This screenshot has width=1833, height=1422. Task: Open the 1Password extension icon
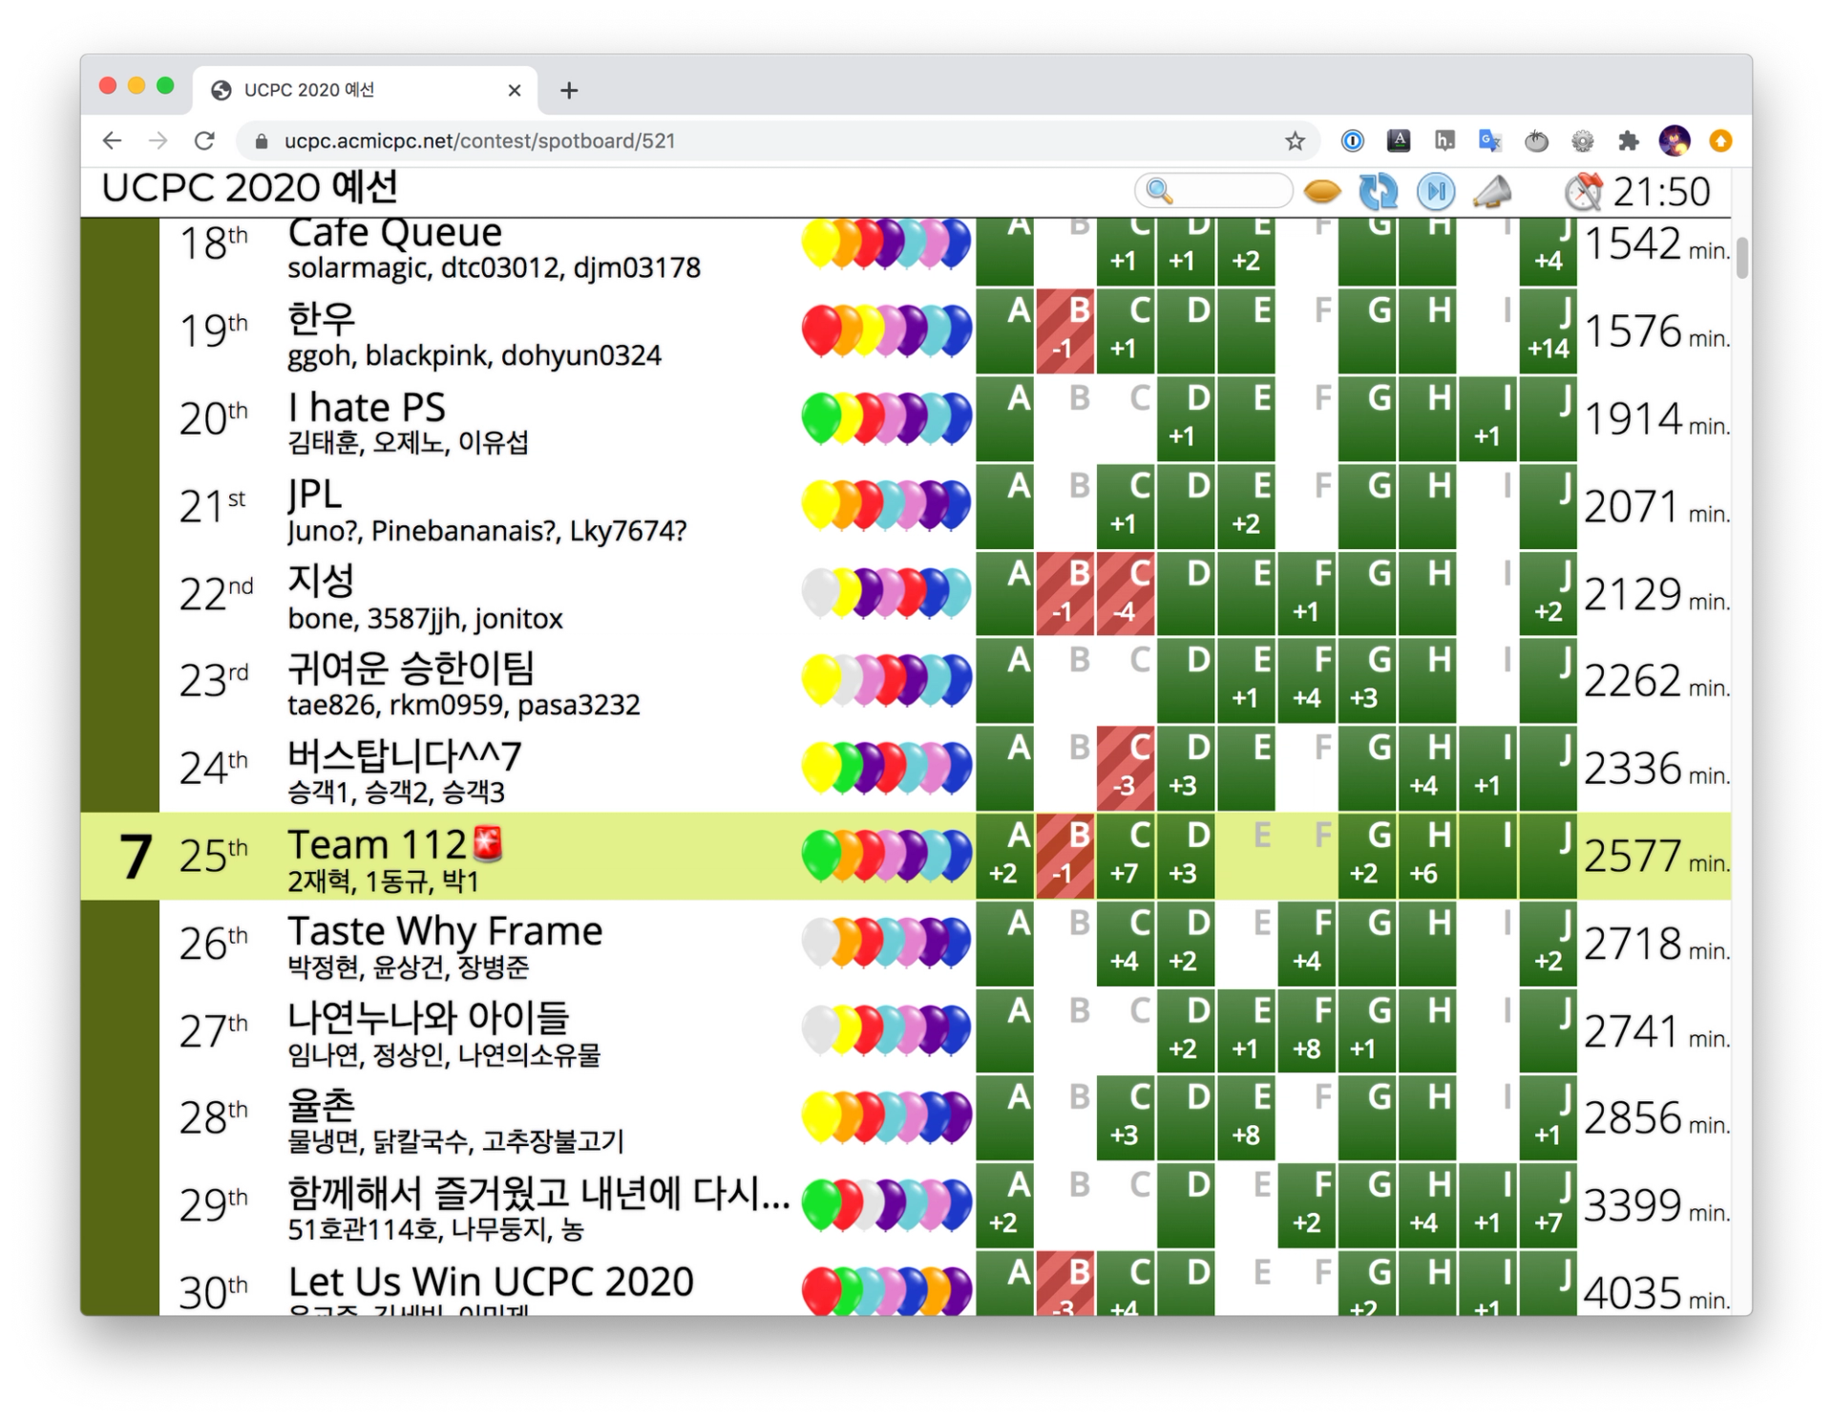1352,141
